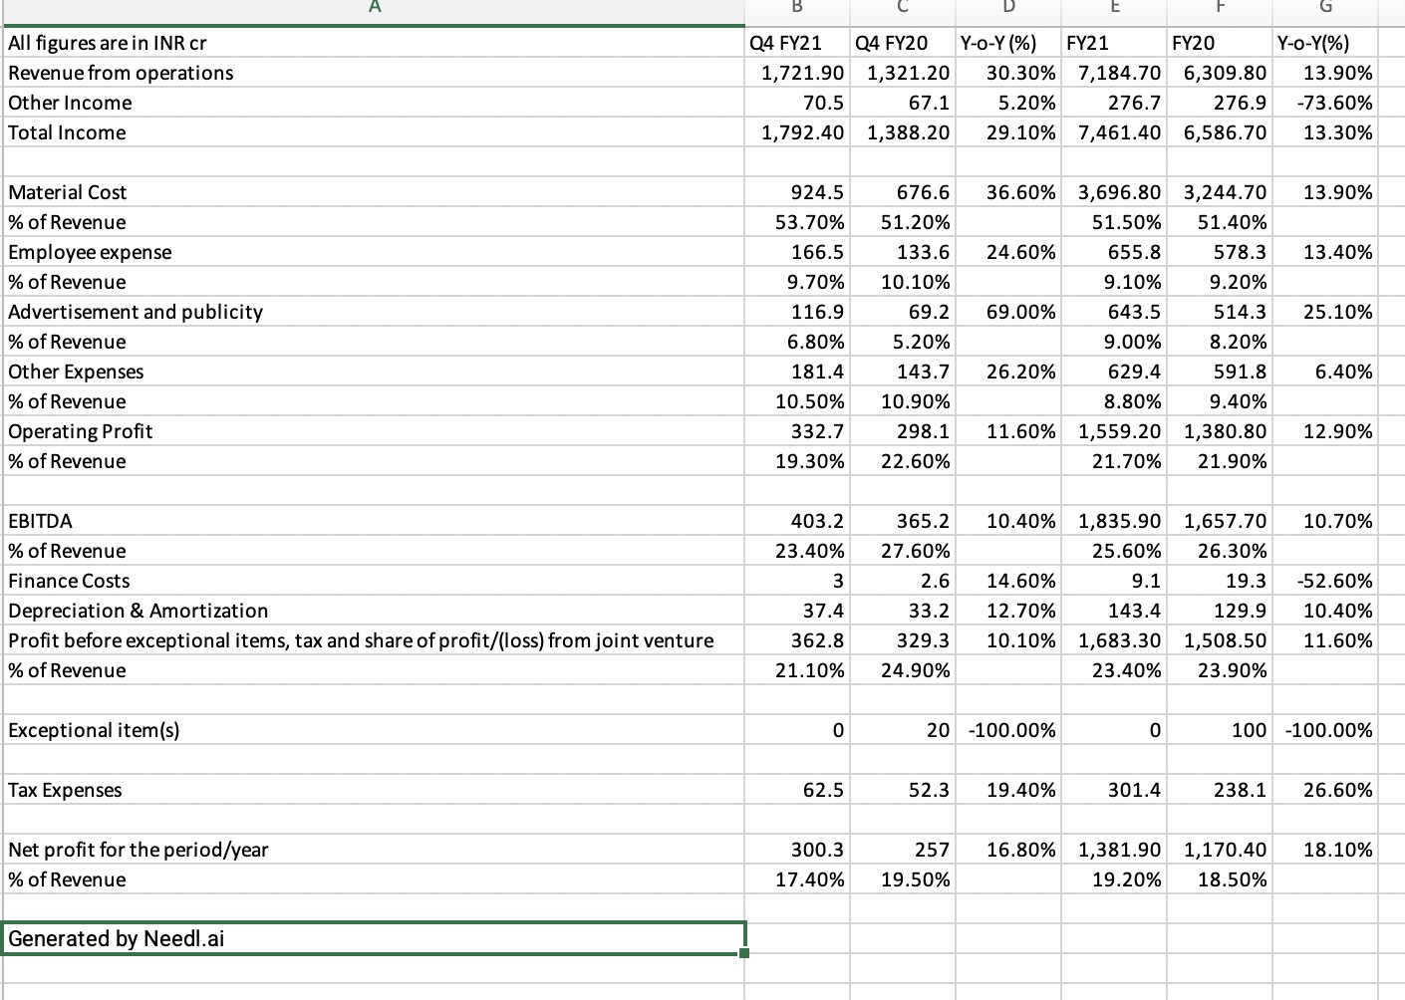Screen dimensions: 1405x1000
Task: Click the 'Generated by Needl.ai' cell
Action: 373,938
